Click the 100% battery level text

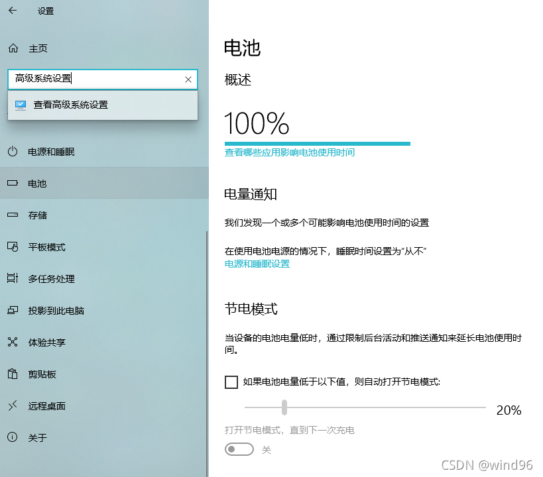point(257,123)
